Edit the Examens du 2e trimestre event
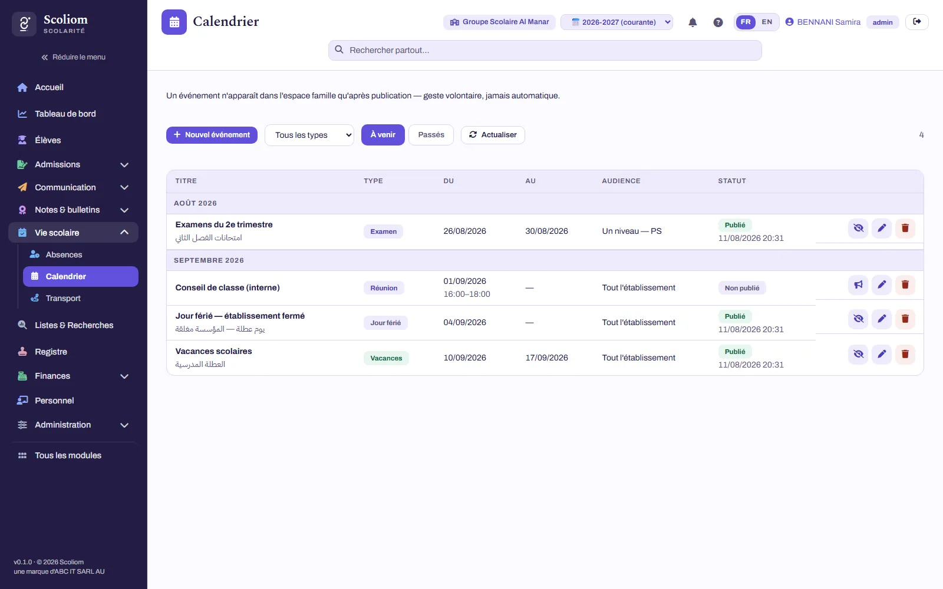943x589 pixels. click(x=882, y=228)
